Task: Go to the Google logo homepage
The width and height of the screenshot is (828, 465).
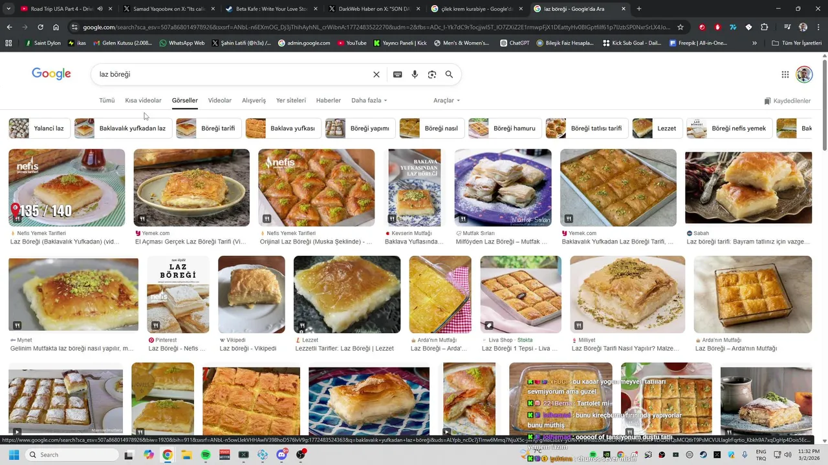Action: click(51, 74)
